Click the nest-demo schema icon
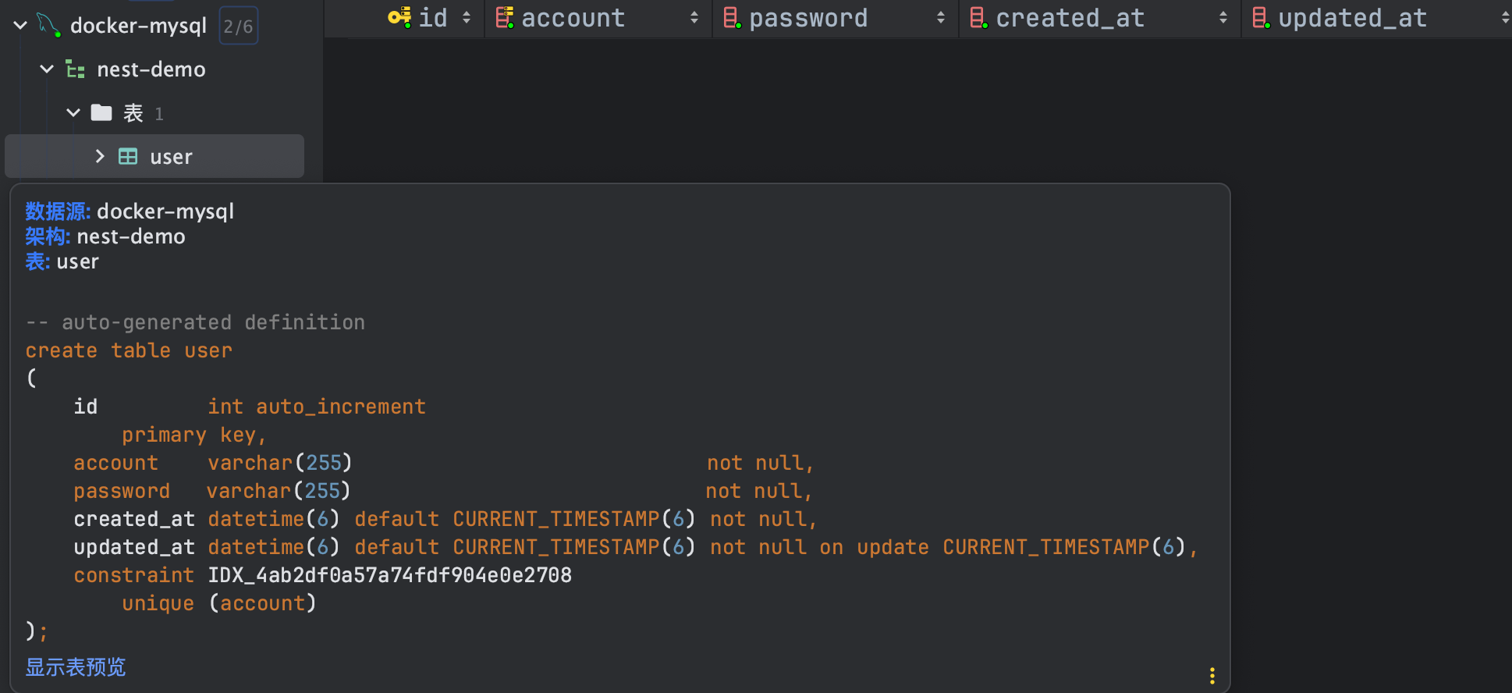Viewport: 1512px width, 693px height. click(x=76, y=69)
